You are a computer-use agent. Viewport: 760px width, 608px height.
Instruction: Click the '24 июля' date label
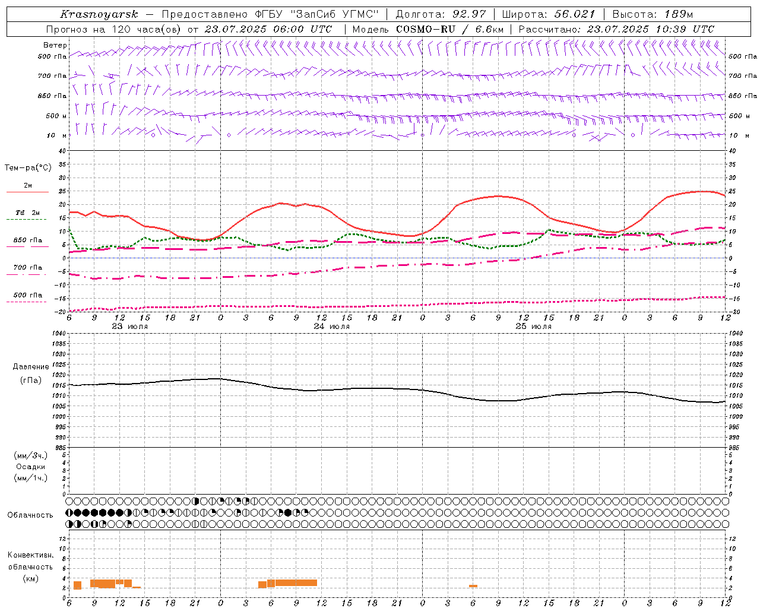tap(332, 327)
